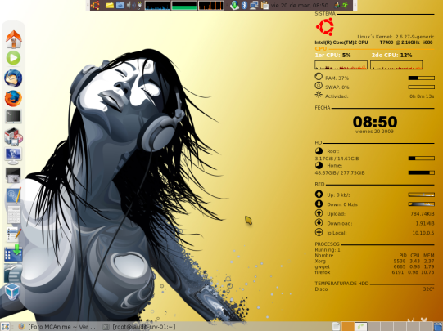Open the calendar from the panel clock

300,6
